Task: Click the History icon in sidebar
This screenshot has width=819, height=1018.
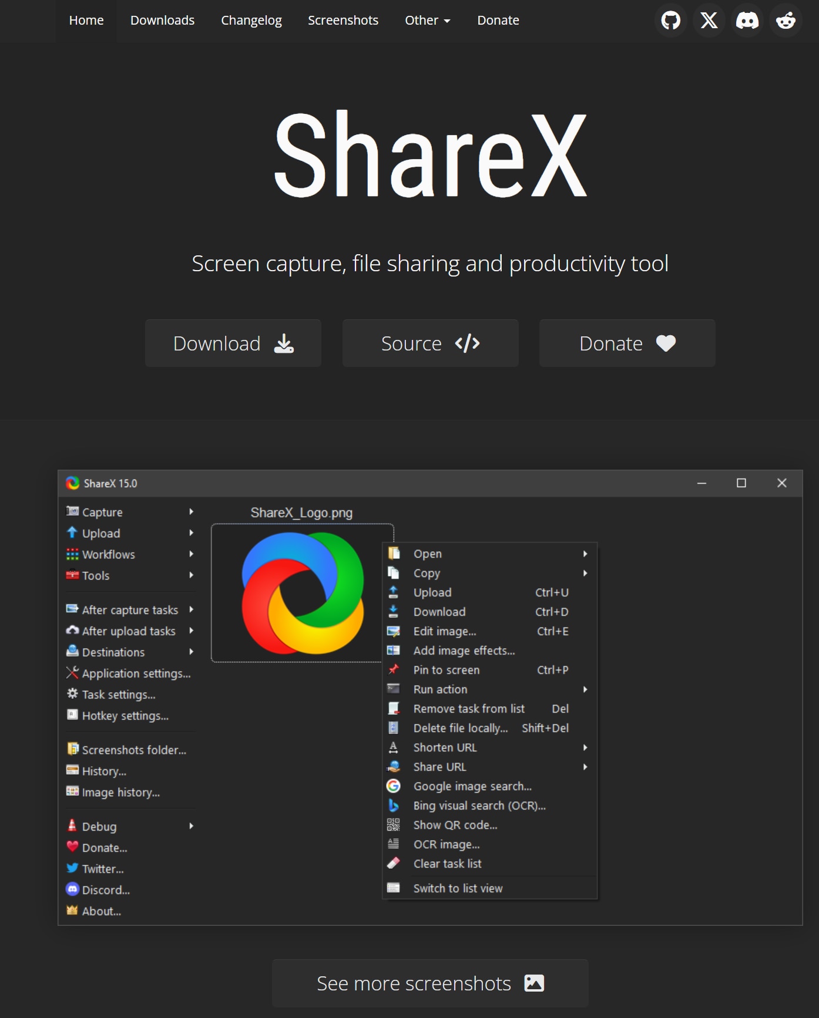Action: click(x=72, y=770)
